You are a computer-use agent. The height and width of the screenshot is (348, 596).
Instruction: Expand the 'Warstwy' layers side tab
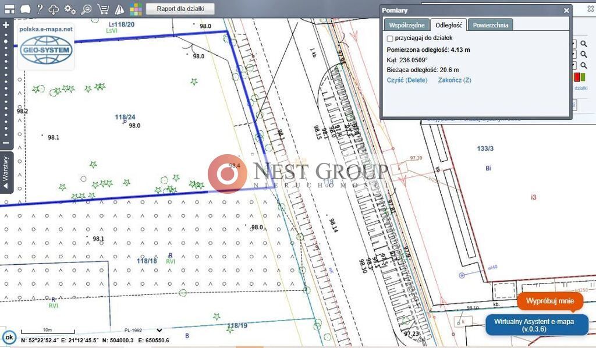[x=6, y=172]
